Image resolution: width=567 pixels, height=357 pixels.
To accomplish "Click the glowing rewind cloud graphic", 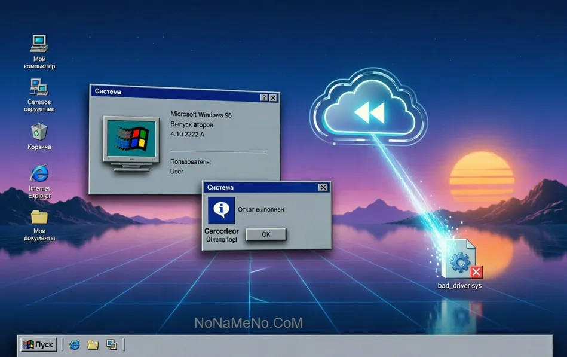I will pyautogui.click(x=369, y=107).
